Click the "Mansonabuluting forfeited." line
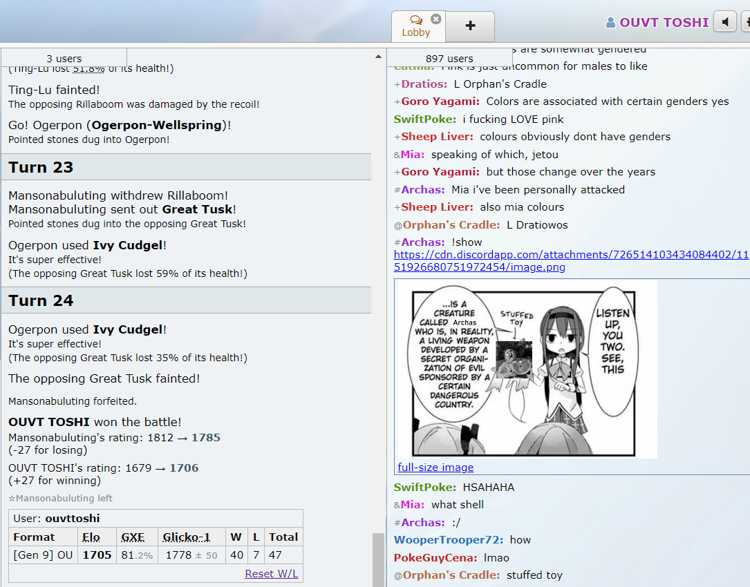Screen dimensions: 750x587 point(73,401)
